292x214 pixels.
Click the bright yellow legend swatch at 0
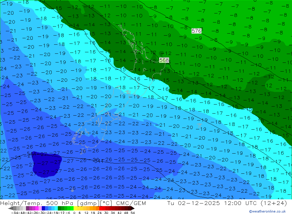tap(75, 208)
